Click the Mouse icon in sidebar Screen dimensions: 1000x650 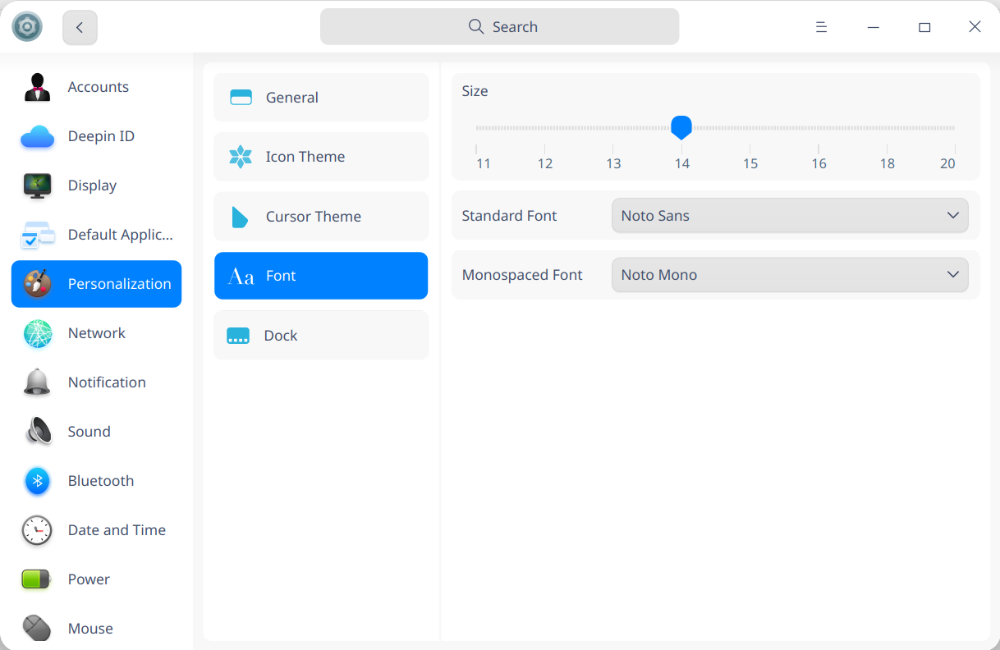click(38, 629)
